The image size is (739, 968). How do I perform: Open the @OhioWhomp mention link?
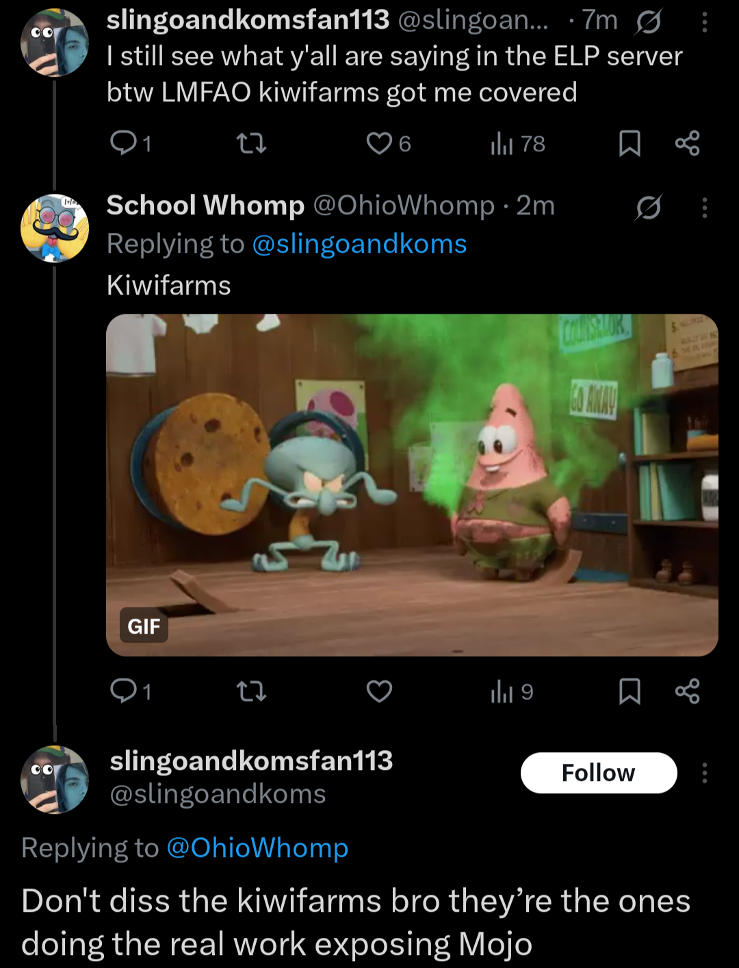257,847
